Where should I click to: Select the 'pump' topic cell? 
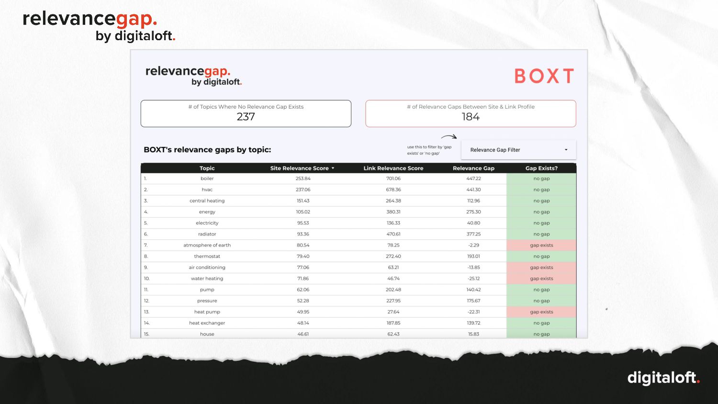click(207, 290)
